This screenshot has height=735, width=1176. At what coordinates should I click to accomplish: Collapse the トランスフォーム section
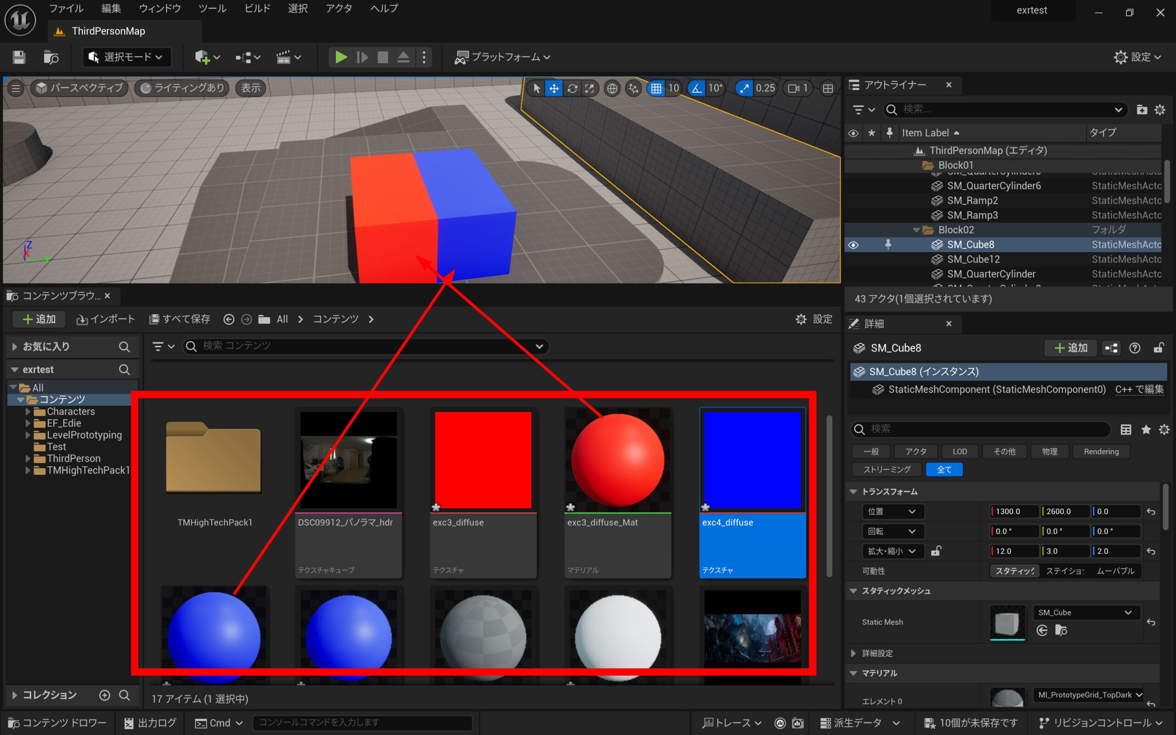[x=854, y=492]
